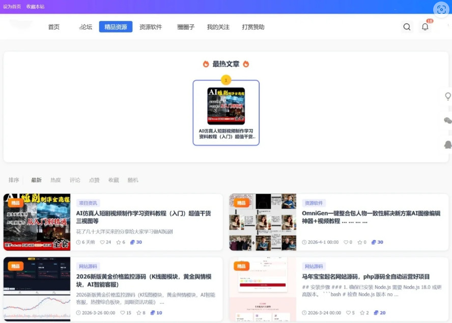Click coin icon showing 20 on 马年宝宝 card
This screenshot has width=452, height=323.
tap(376, 313)
